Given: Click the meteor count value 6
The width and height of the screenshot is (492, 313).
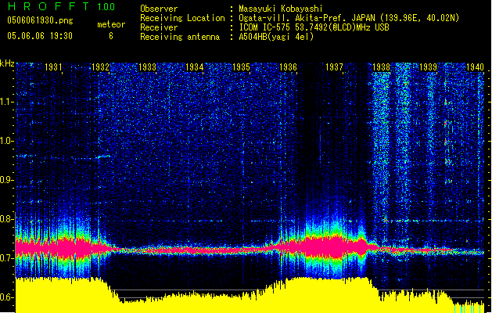Looking at the screenshot, I should [111, 36].
